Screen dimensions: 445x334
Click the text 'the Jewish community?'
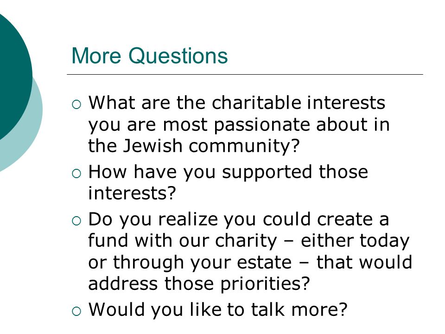click(194, 147)
